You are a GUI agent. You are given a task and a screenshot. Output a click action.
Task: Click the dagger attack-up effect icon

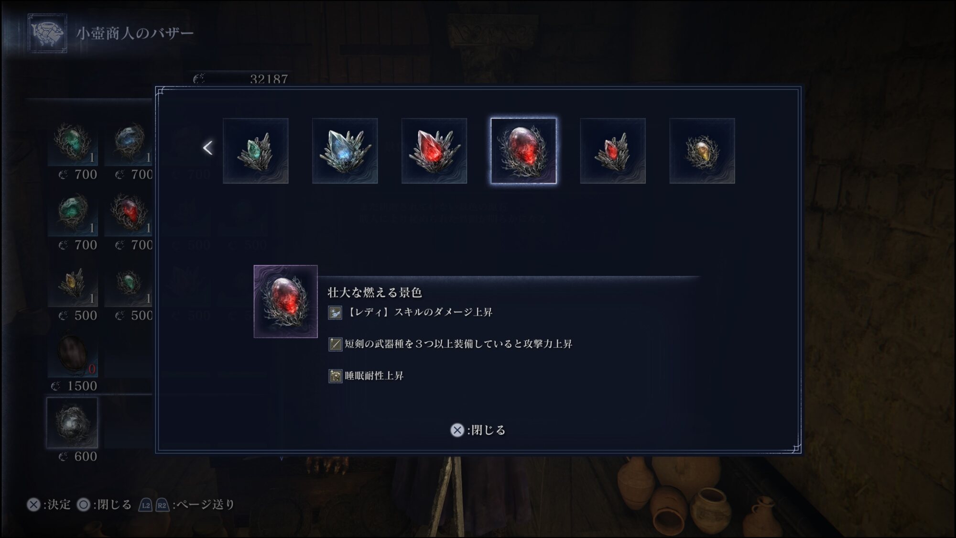pyautogui.click(x=335, y=344)
